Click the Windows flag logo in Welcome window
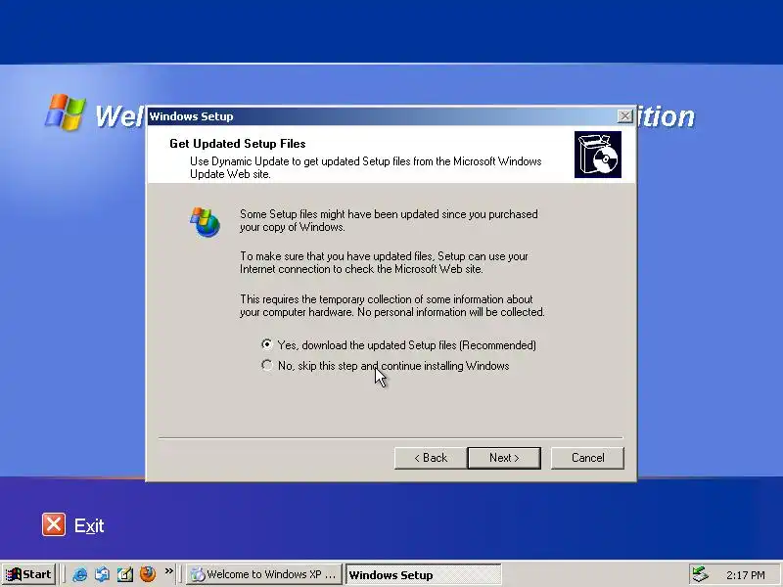 tap(66, 113)
